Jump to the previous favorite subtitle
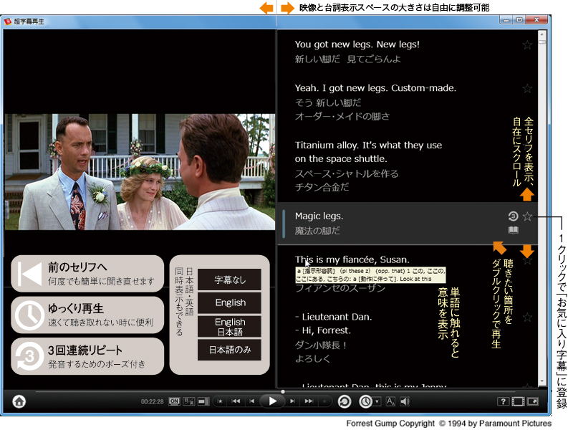The width and height of the screenshot is (573, 430). 220,401
